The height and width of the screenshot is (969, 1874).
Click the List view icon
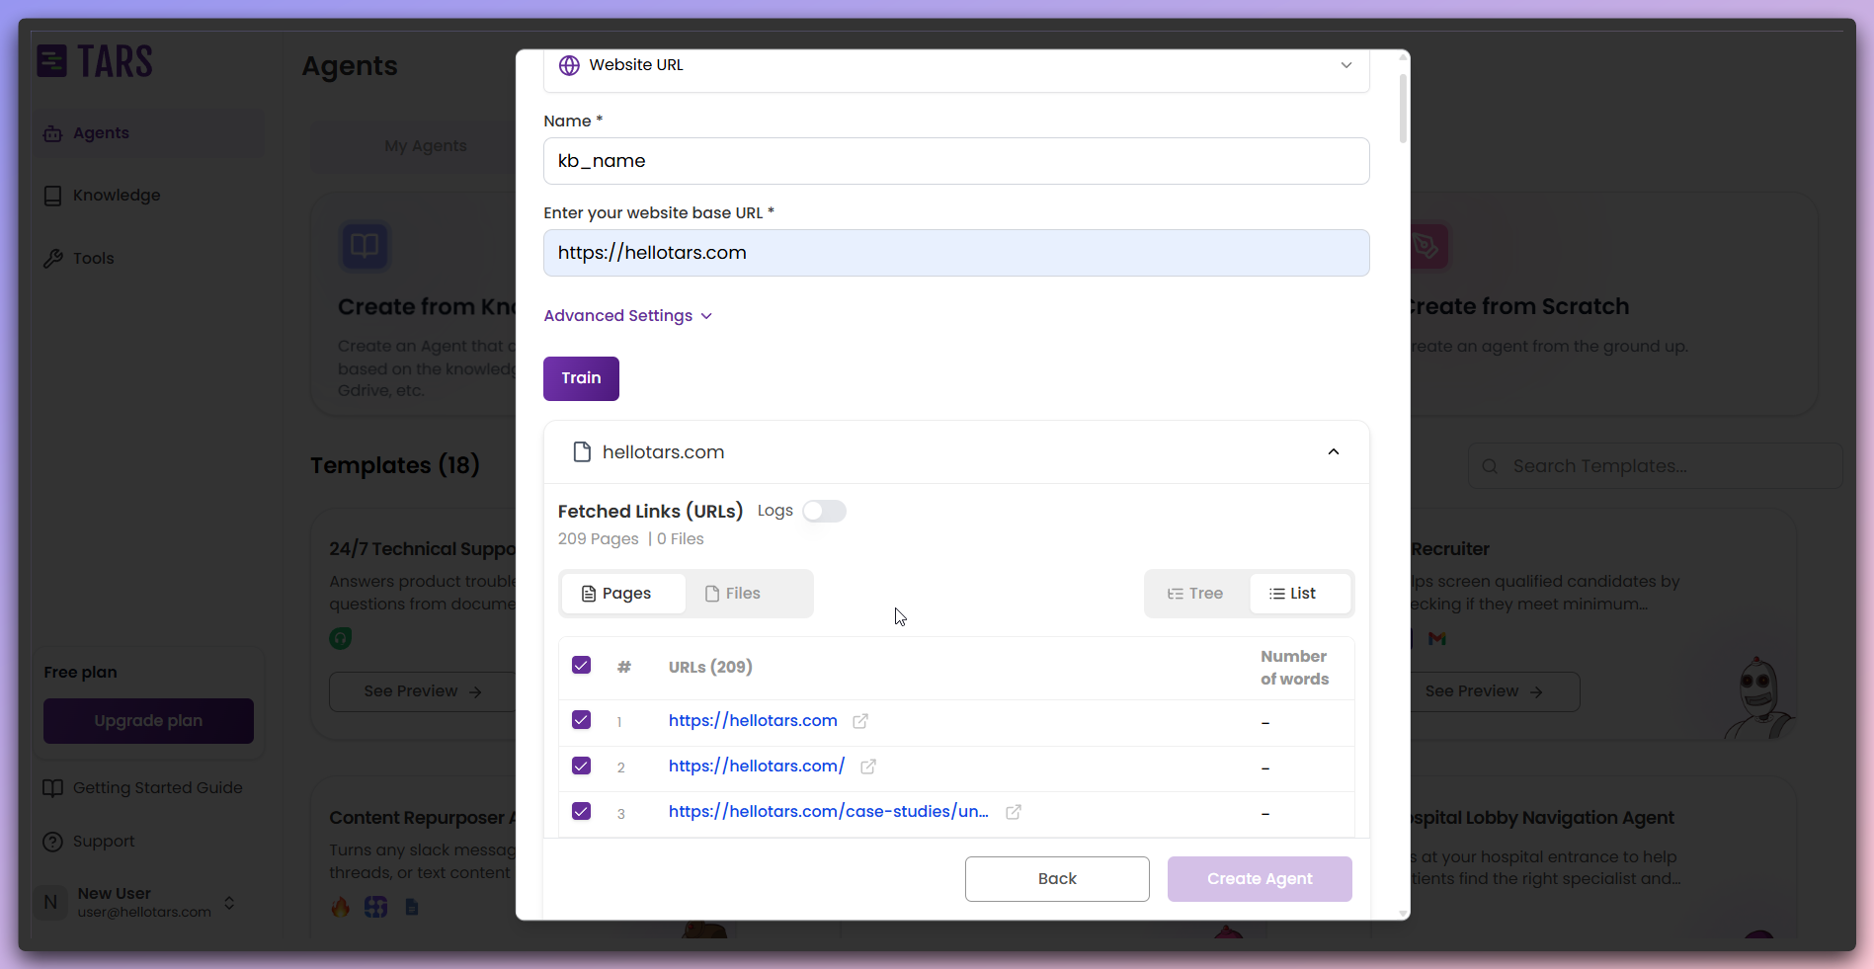click(1277, 594)
